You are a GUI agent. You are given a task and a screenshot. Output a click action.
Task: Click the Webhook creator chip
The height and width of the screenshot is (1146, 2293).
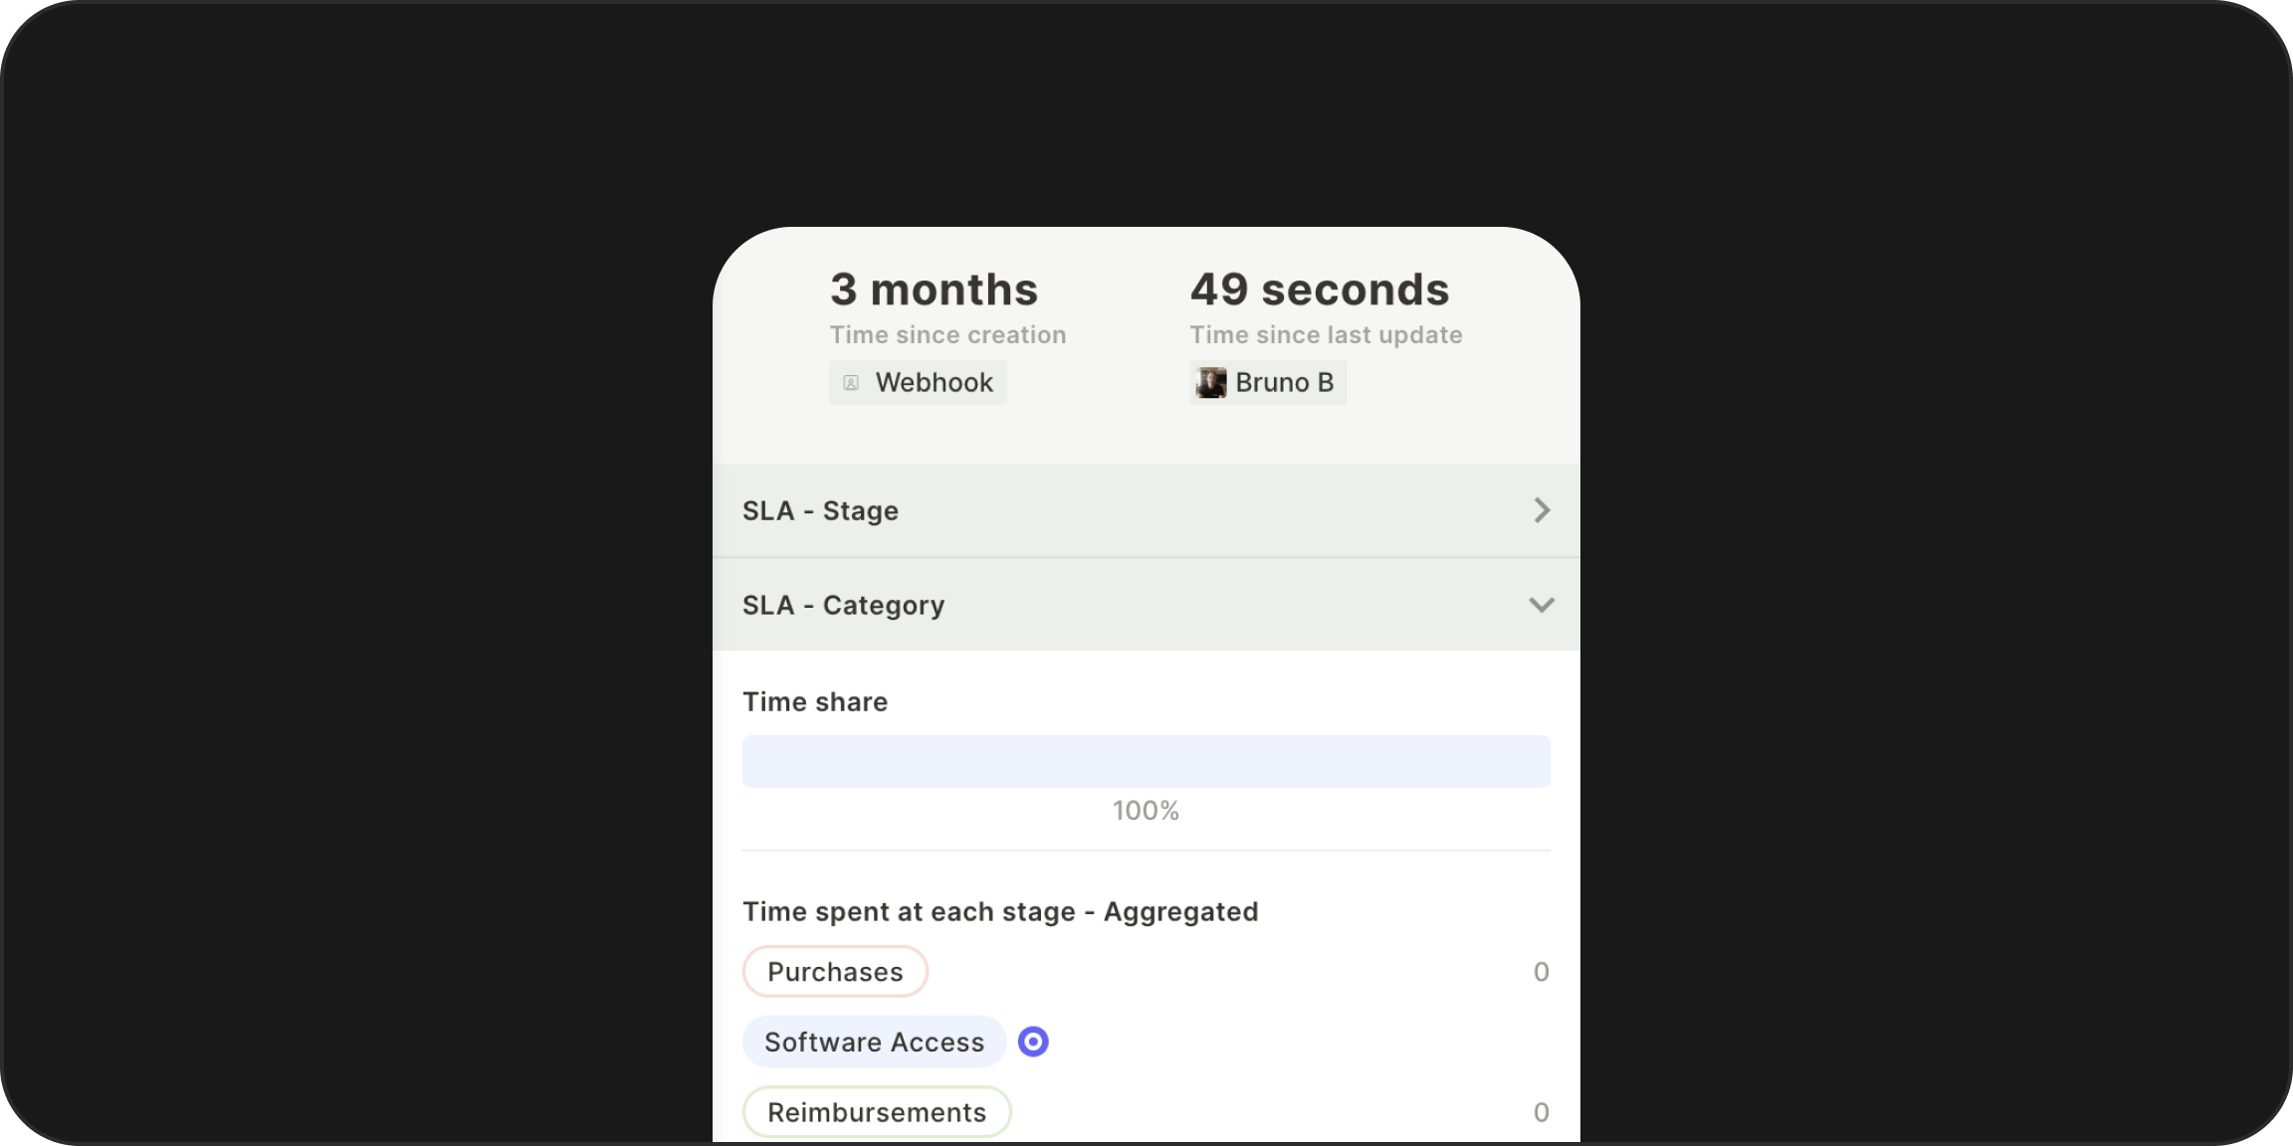coord(917,382)
